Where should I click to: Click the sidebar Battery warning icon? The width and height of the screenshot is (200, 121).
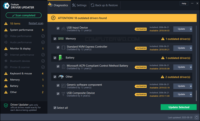(x=6, y=86)
